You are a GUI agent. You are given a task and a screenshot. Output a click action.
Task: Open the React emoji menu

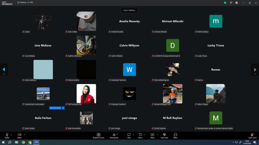pyautogui.click(x=140, y=136)
